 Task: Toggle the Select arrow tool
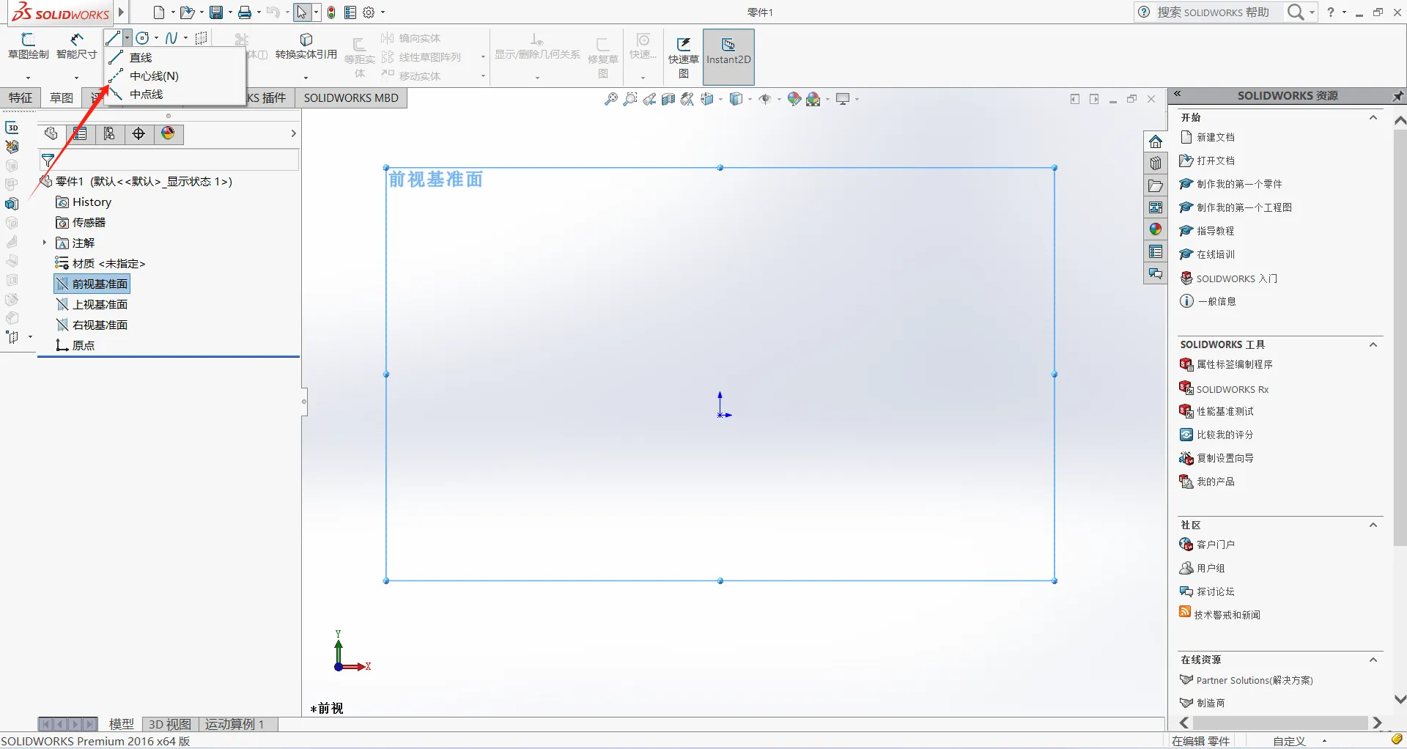301,12
